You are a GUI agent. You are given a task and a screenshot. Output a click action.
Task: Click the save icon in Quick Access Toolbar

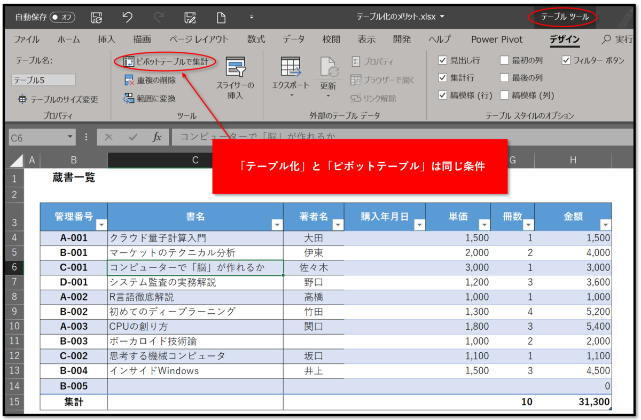[96, 17]
